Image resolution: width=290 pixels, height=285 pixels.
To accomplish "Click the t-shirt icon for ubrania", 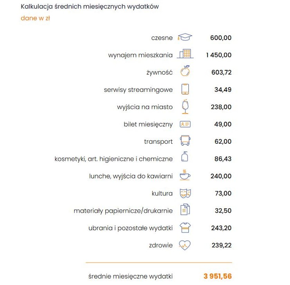I will pyautogui.click(x=185, y=228).
